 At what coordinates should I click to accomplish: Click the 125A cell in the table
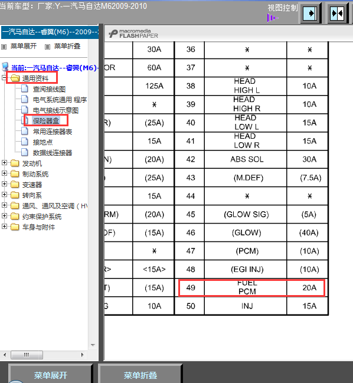pos(153,86)
